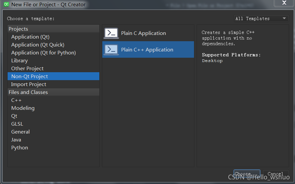Select the Library project category
Viewport: 295px width, 184px height.
pos(53,61)
